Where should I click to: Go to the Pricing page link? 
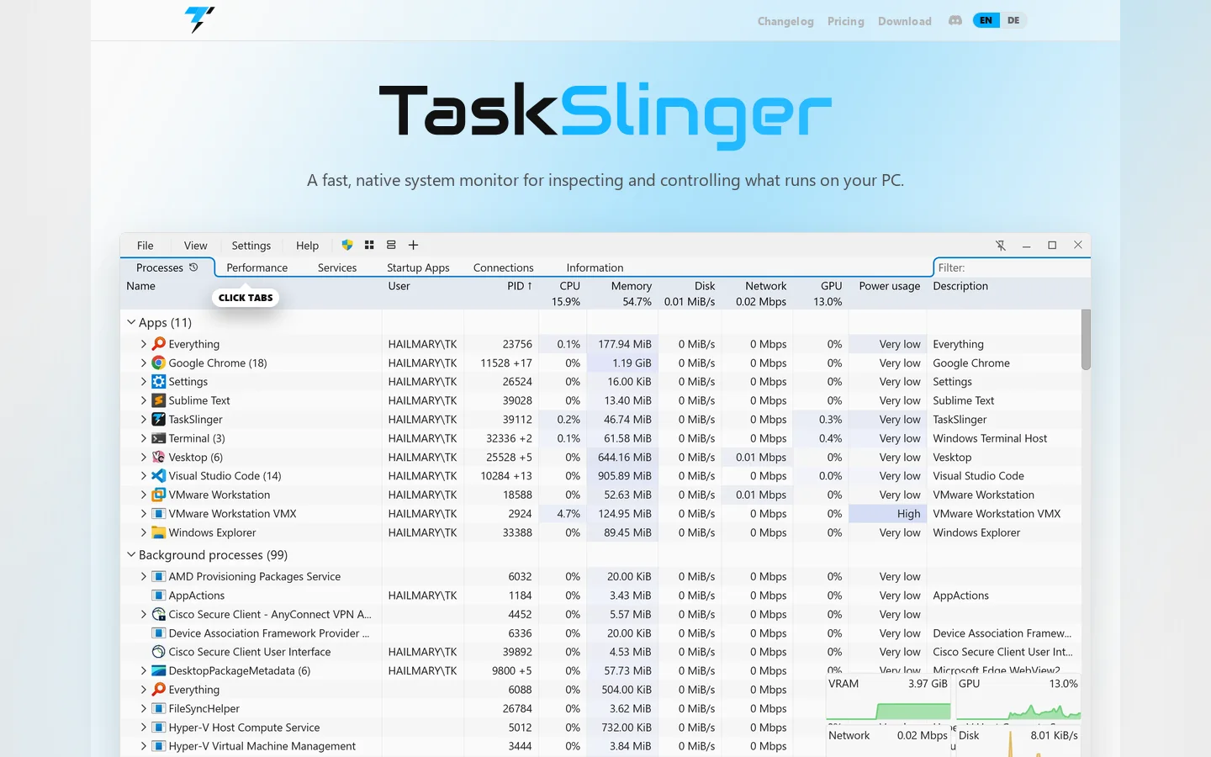coord(846,21)
